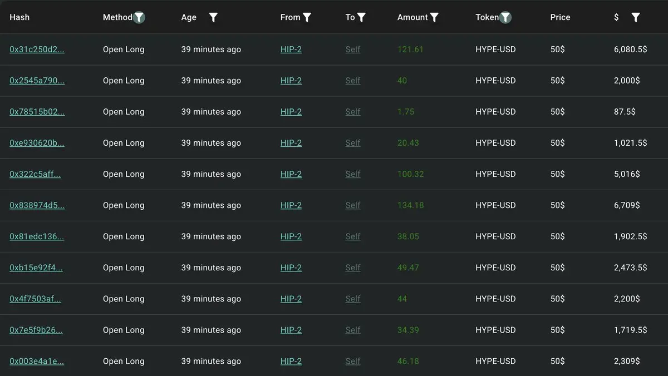Click HIP-2 link in the 6,709$ row
Screen dimensions: 668x376
pos(291,205)
